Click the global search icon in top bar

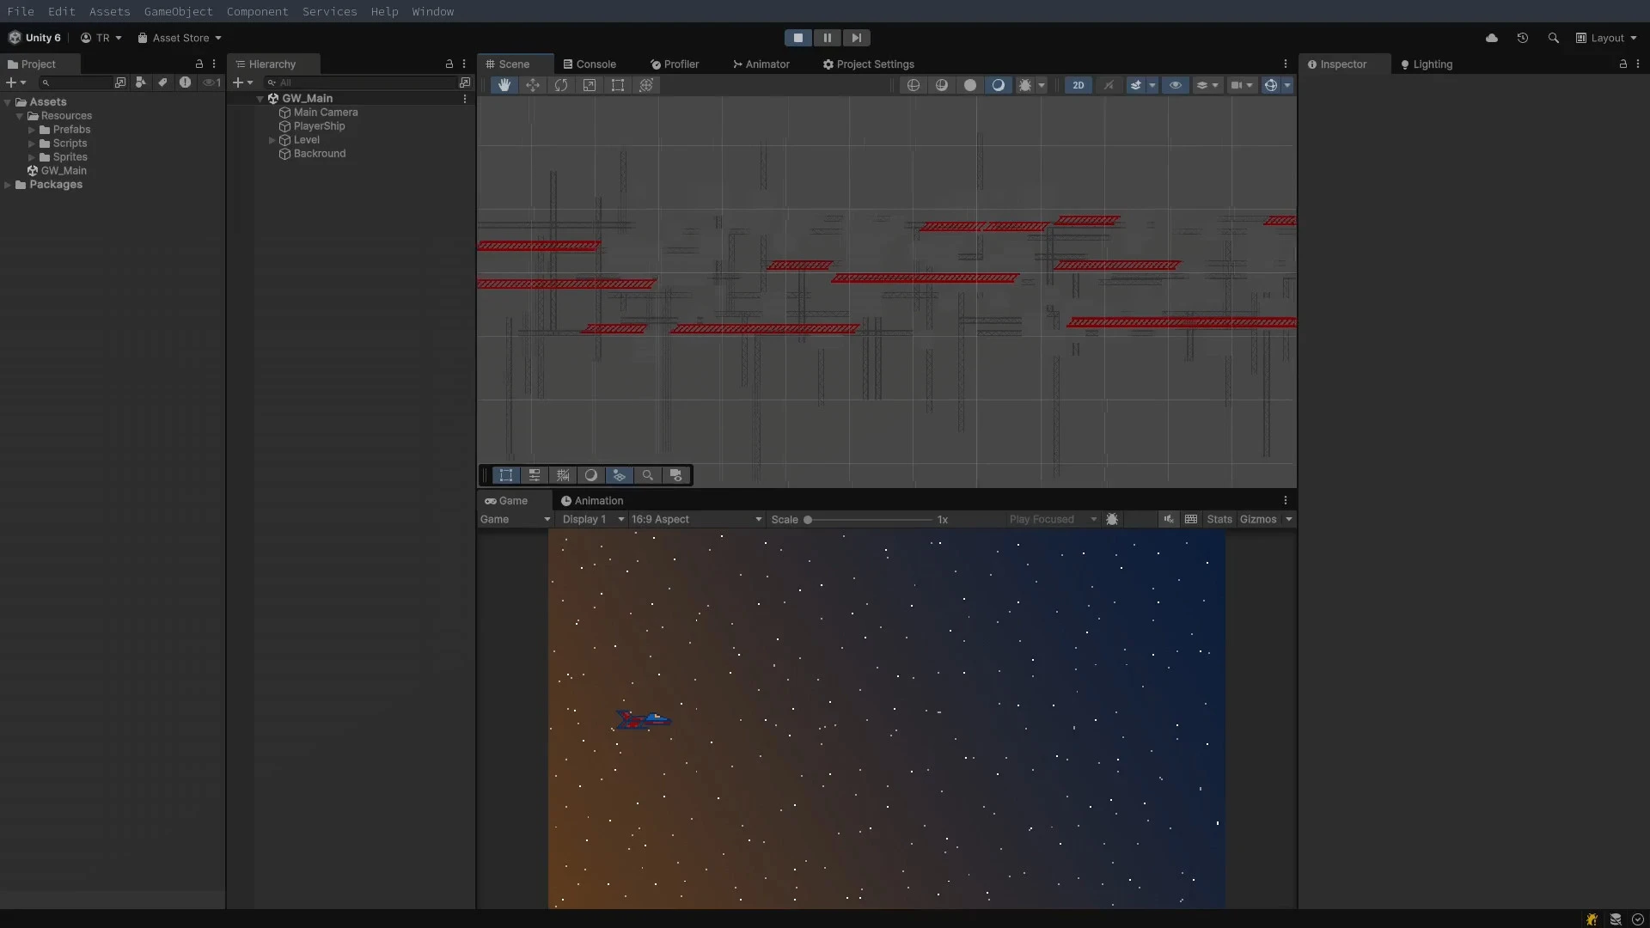1554,37
